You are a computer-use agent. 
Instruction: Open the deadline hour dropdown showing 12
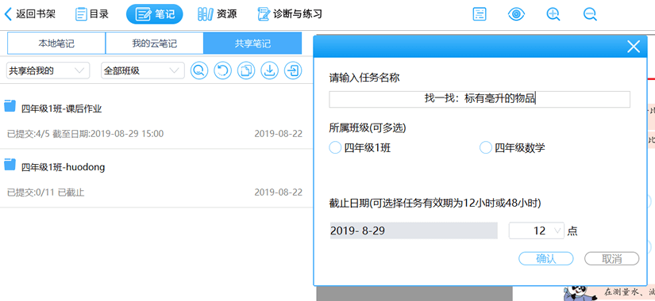537,231
